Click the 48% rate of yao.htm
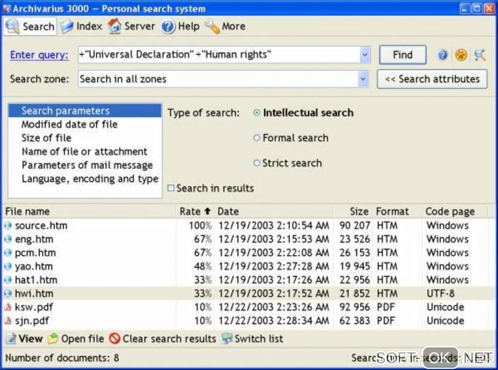This screenshot has width=498, height=370. [203, 266]
